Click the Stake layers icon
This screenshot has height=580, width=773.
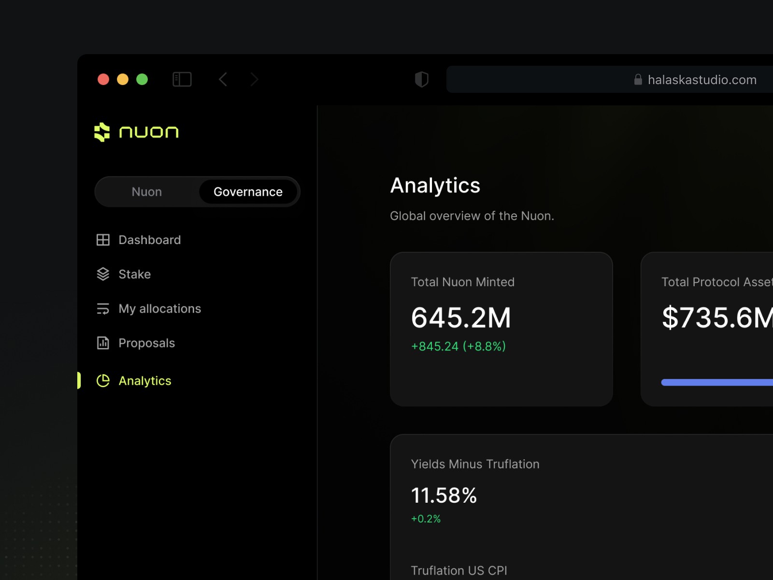[x=103, y=274]
